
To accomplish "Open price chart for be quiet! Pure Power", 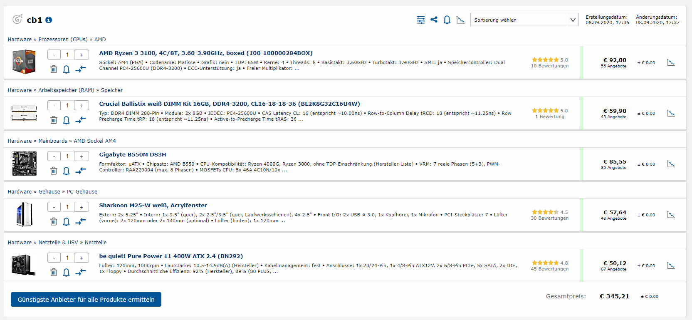I will point(671,265).
